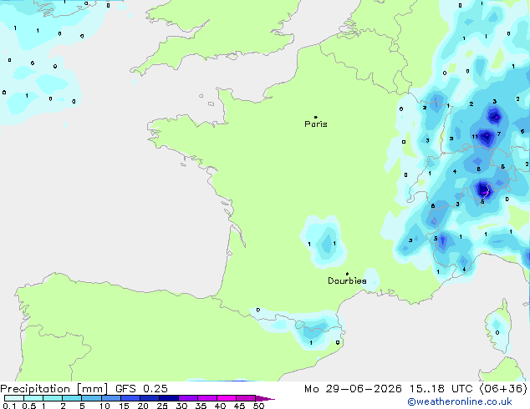Click the '50' legend scale label
Screen dimensions: 530x409
click(259, 406)
